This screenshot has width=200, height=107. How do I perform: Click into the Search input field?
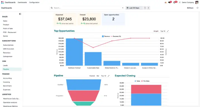[x=87, y=8]
